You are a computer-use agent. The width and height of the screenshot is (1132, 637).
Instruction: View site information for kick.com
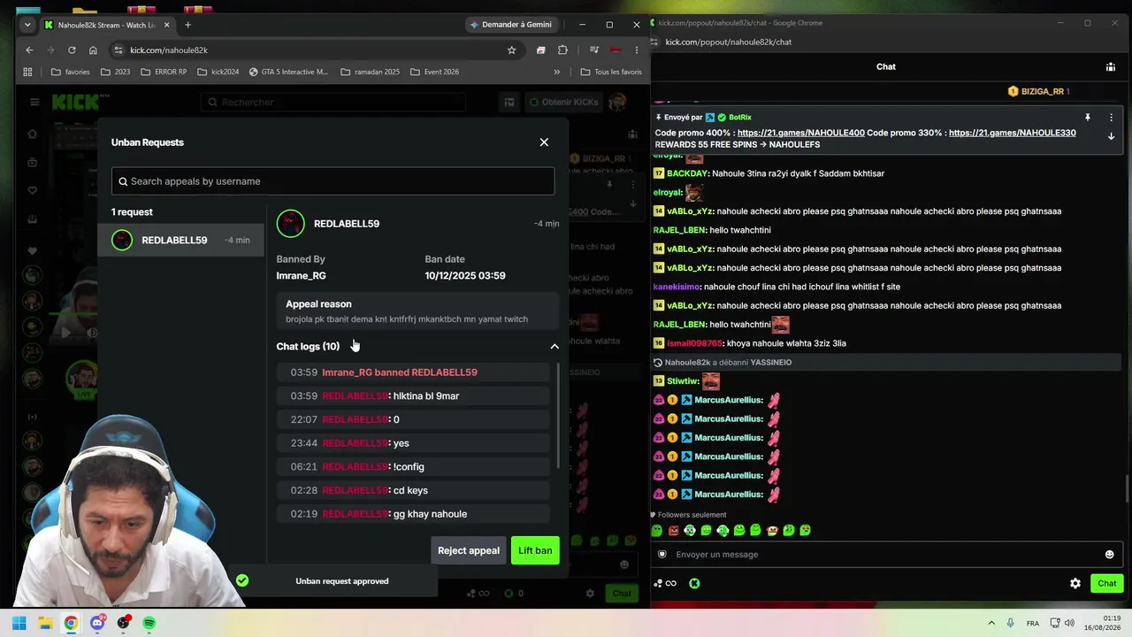coord(118,50)
